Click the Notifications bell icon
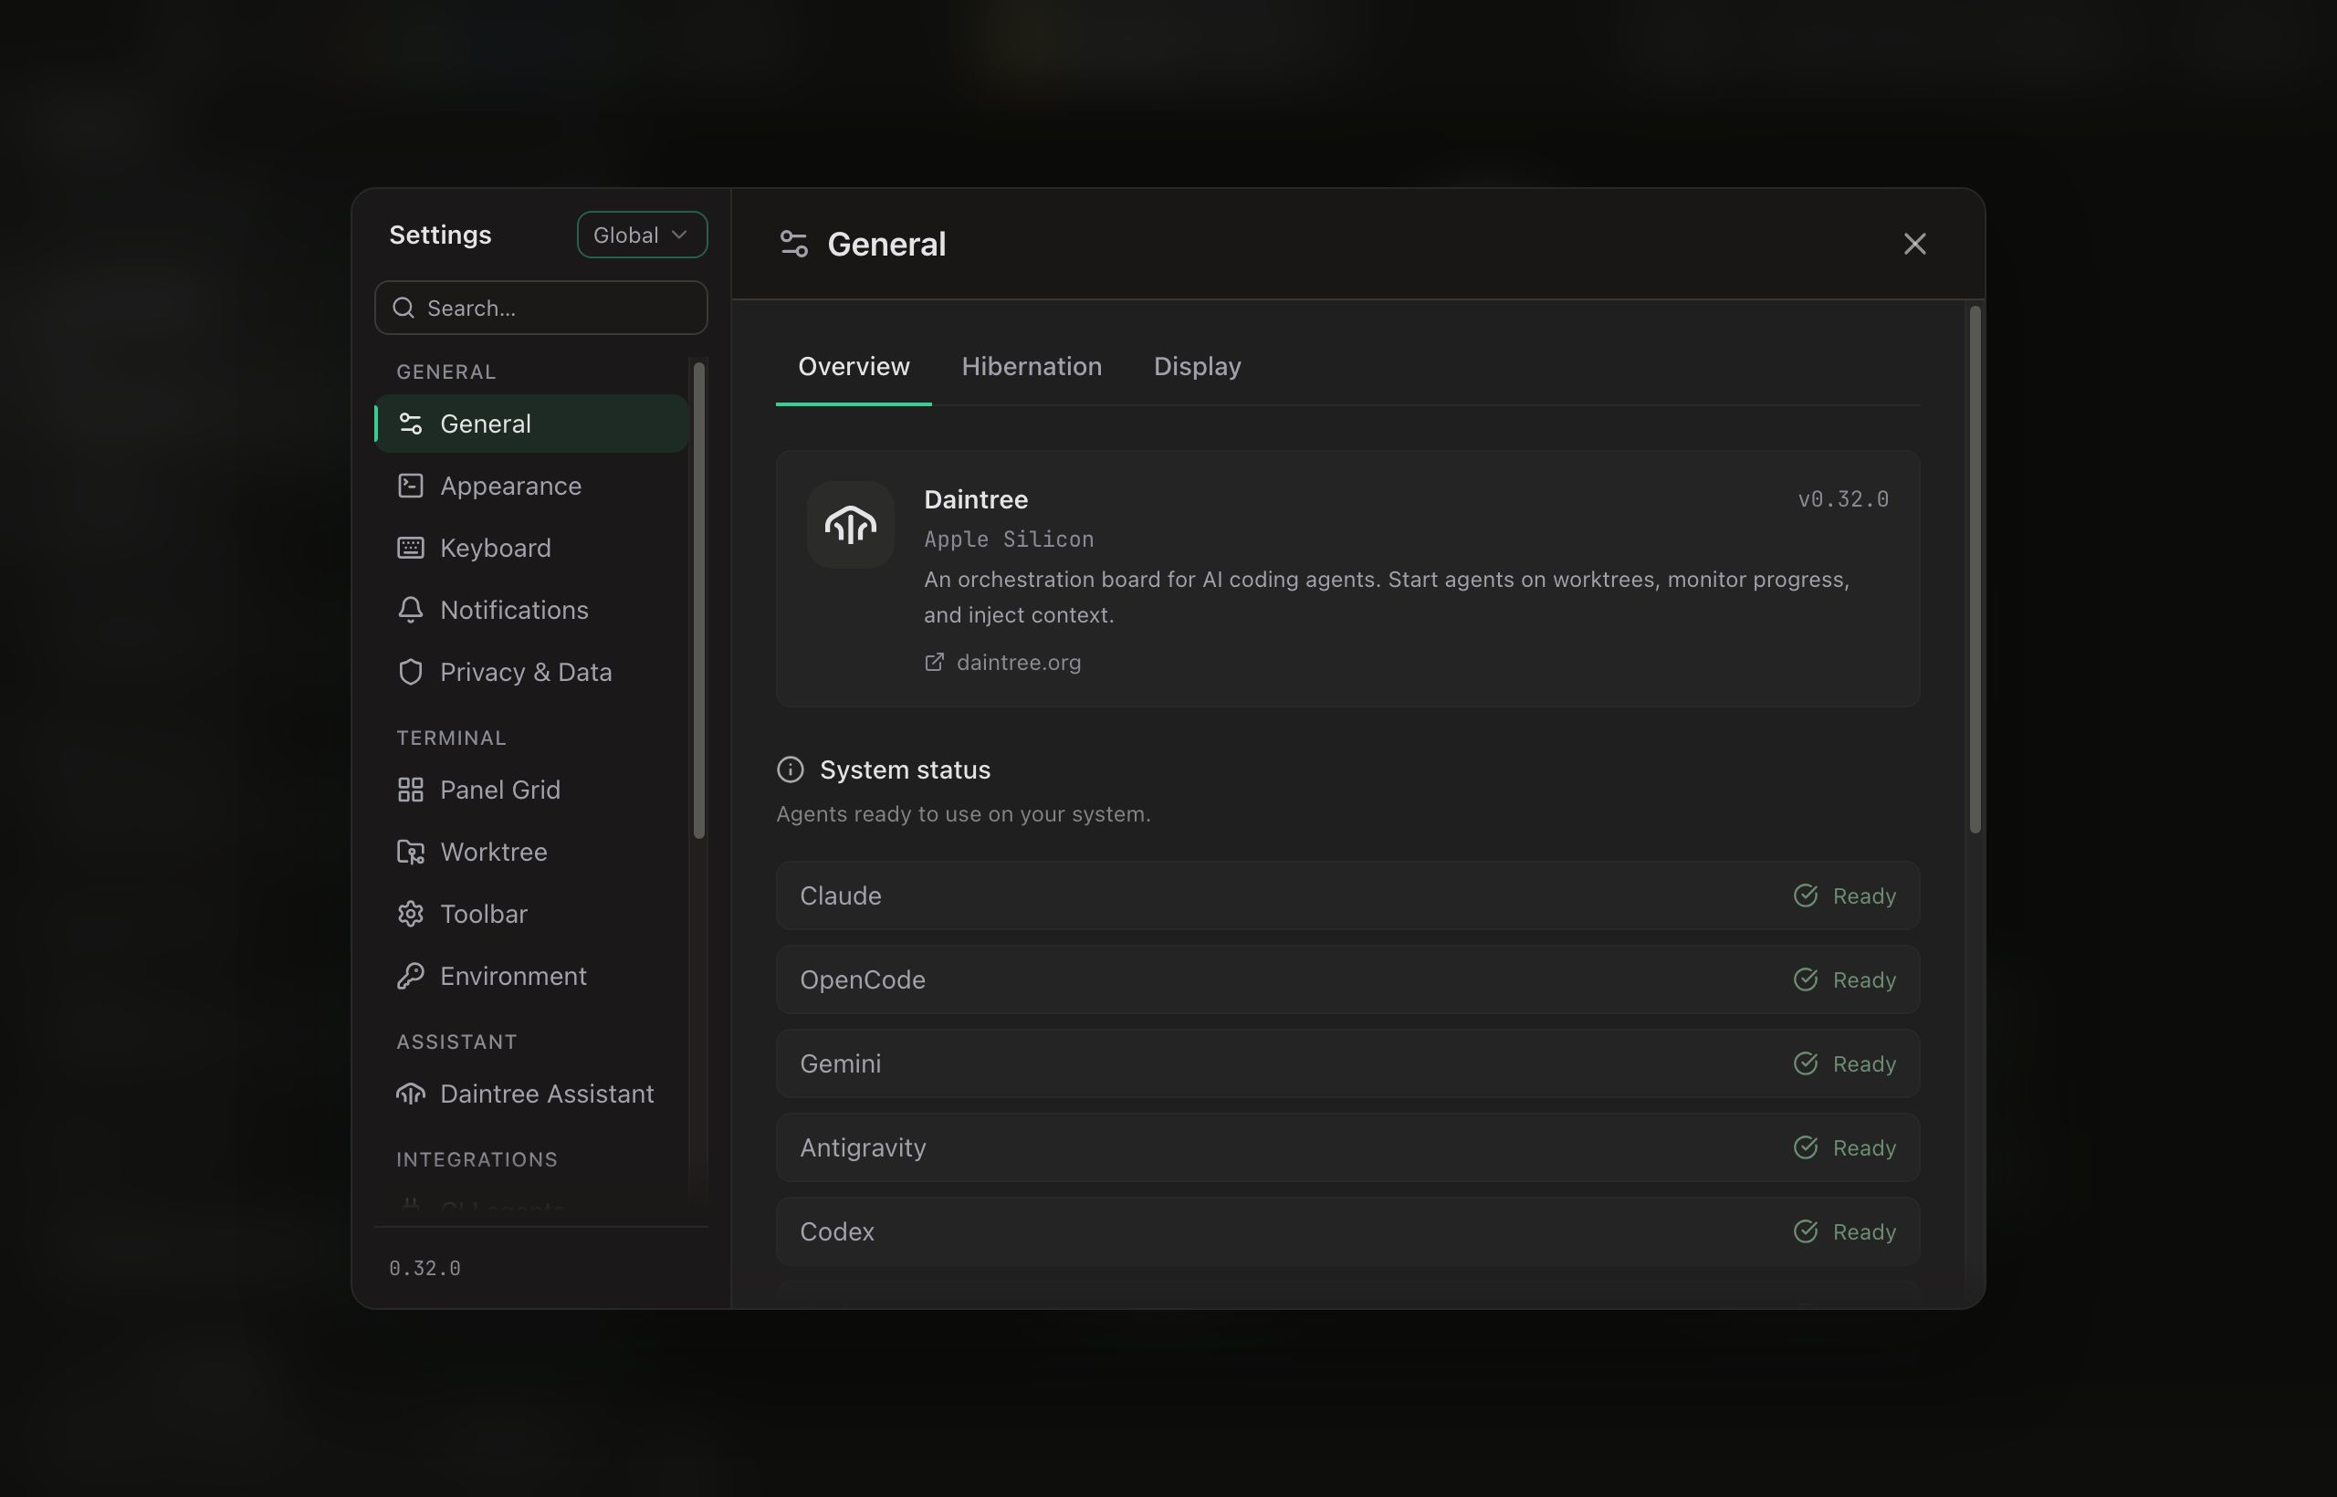The width and height of the screenshot is (2337, 1497). [410, 611]
